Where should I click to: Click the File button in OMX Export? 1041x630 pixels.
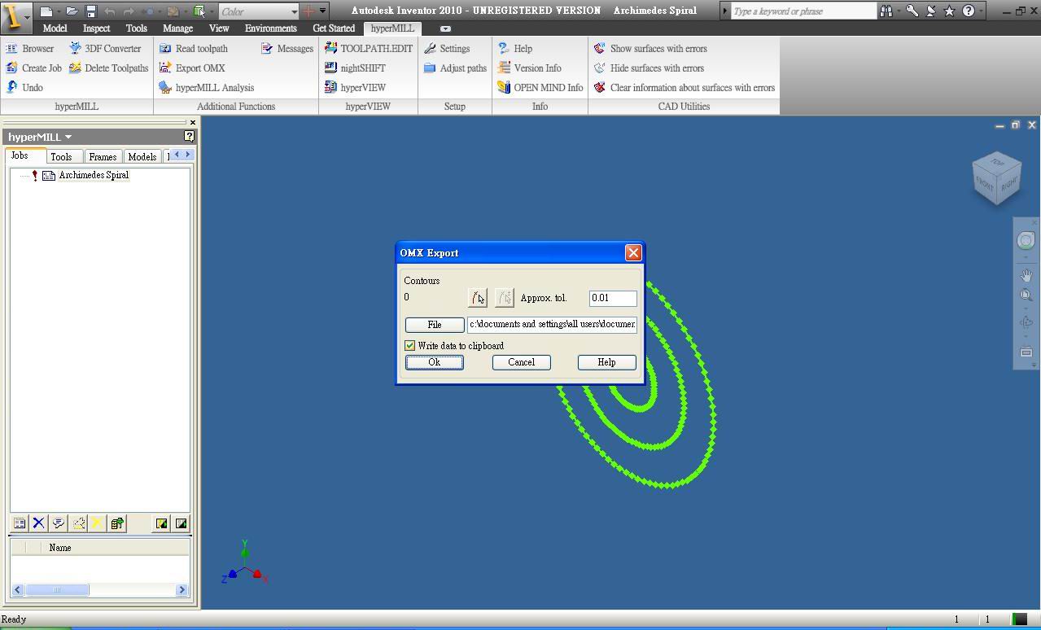pyautogui.click(x=435, y=325)
